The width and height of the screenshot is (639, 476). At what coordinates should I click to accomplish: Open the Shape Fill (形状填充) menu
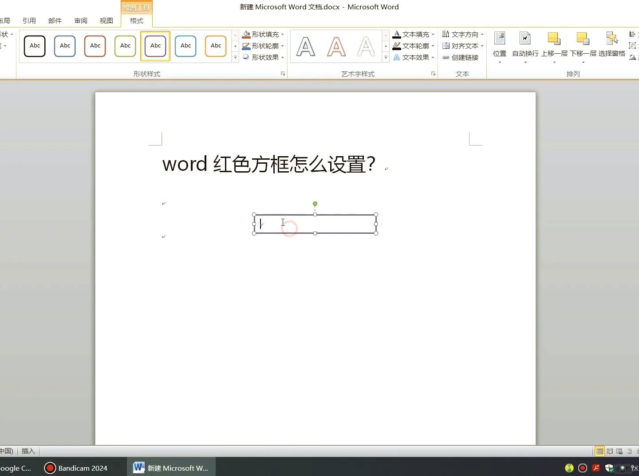pyautogui.click(x=263, y=34)
